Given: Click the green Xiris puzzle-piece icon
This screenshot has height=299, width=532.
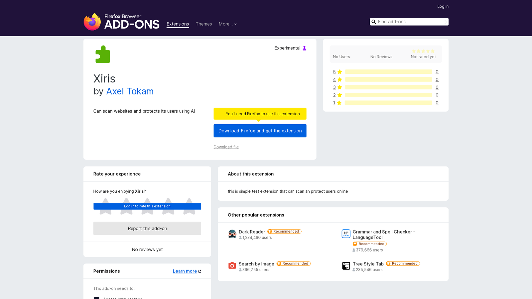Looking at the screenshot, I should pos(103,54).
